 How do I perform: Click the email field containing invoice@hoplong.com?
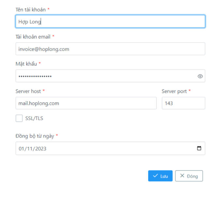pos(110,49)
